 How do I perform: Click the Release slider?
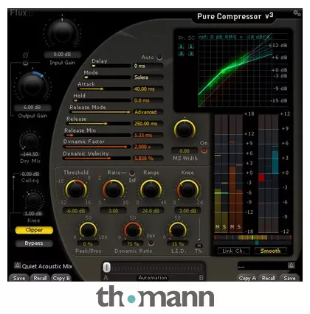coord(99,124)
